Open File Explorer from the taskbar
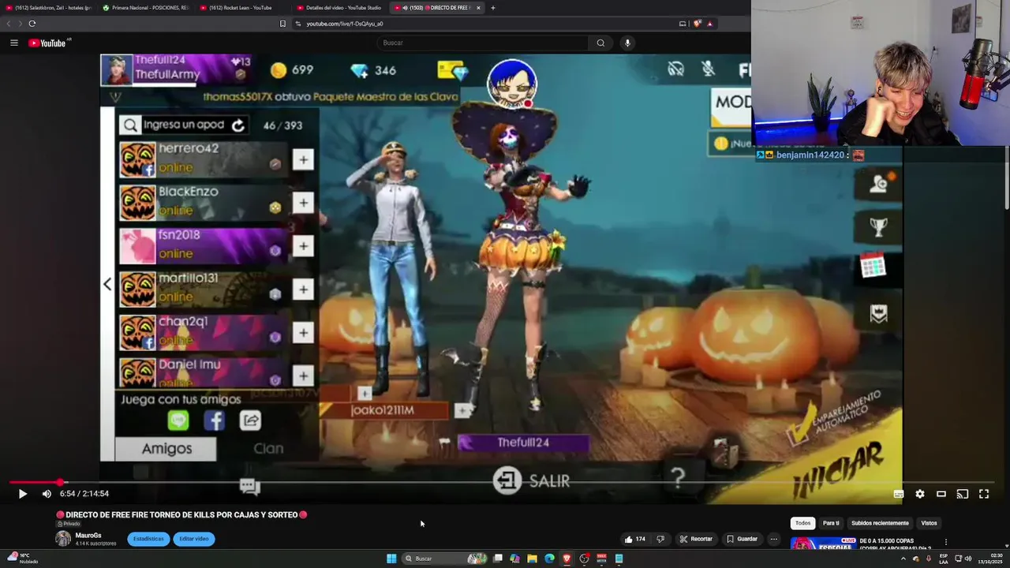 click(532, 559)
